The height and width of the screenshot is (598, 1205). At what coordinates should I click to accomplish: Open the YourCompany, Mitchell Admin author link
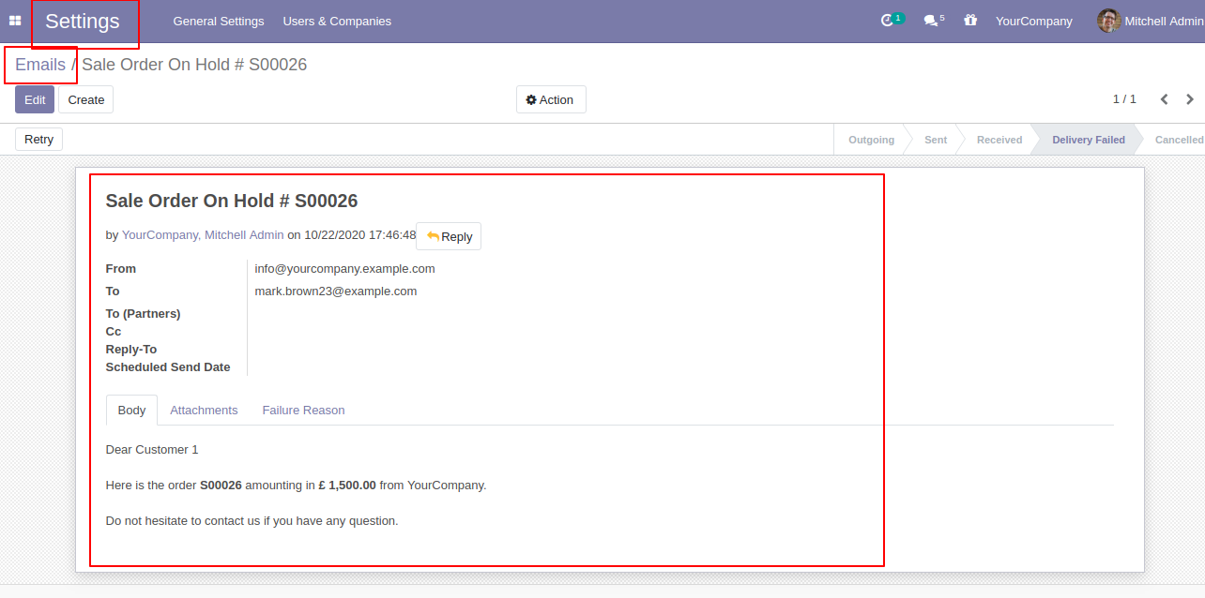pos(203,235)
